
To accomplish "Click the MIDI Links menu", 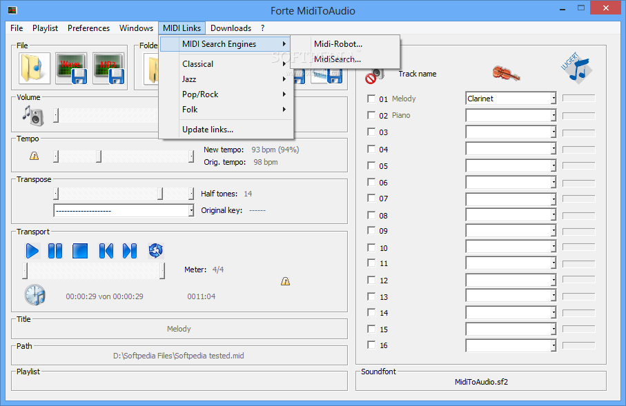I will tap(182, 28).
